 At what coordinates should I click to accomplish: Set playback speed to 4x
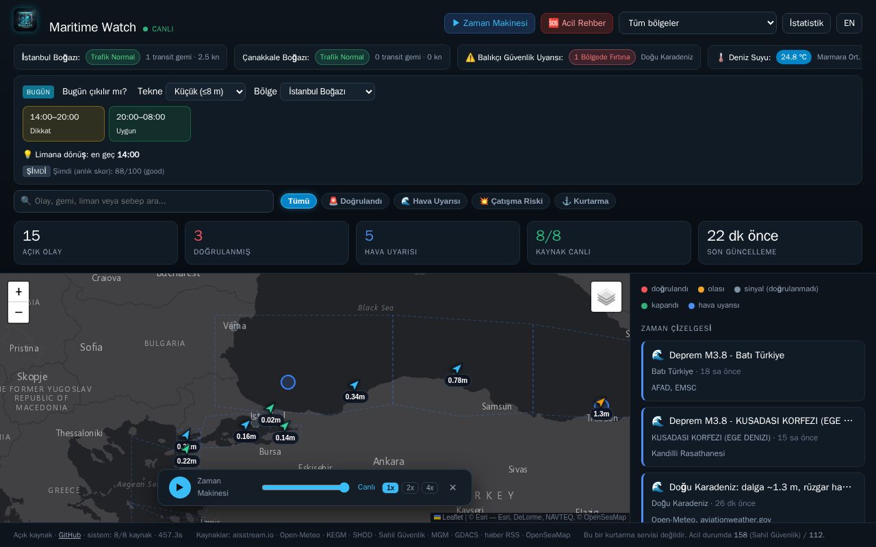(430, 488)
